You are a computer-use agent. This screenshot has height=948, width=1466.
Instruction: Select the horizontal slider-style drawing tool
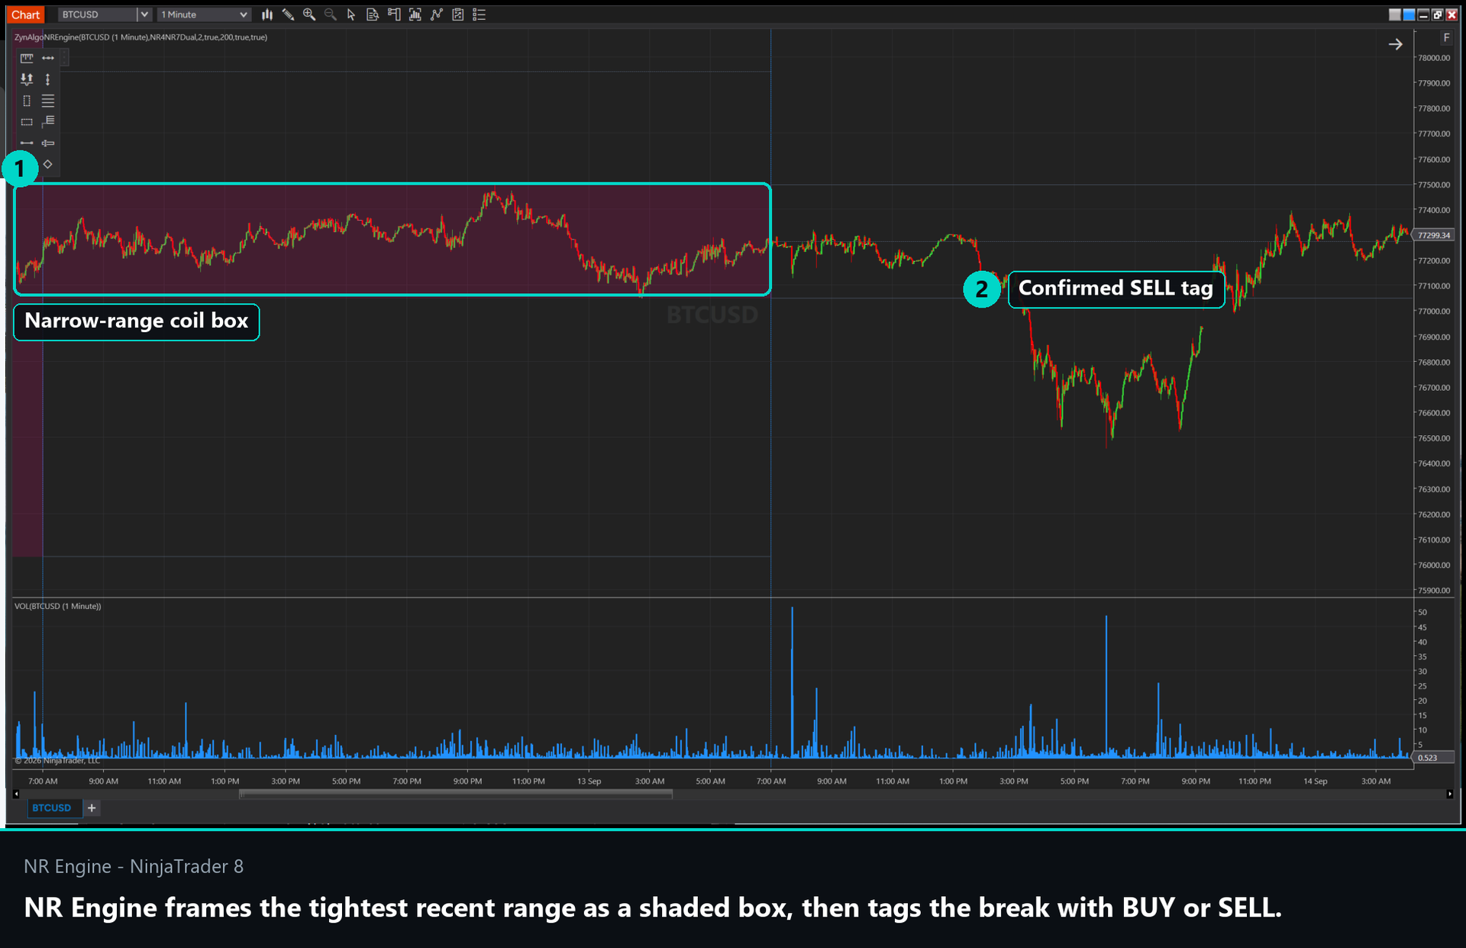click(48, 143)
